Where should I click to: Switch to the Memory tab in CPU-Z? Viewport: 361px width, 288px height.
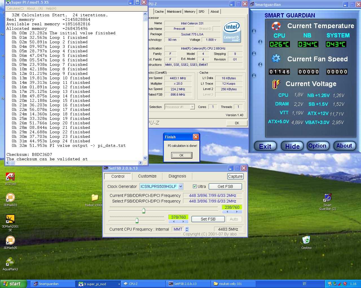point(190,12)
